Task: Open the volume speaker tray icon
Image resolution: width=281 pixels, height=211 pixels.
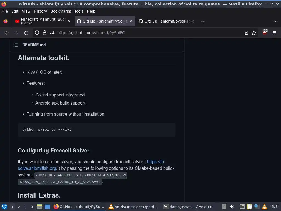Action: click(x=232, y=207)
